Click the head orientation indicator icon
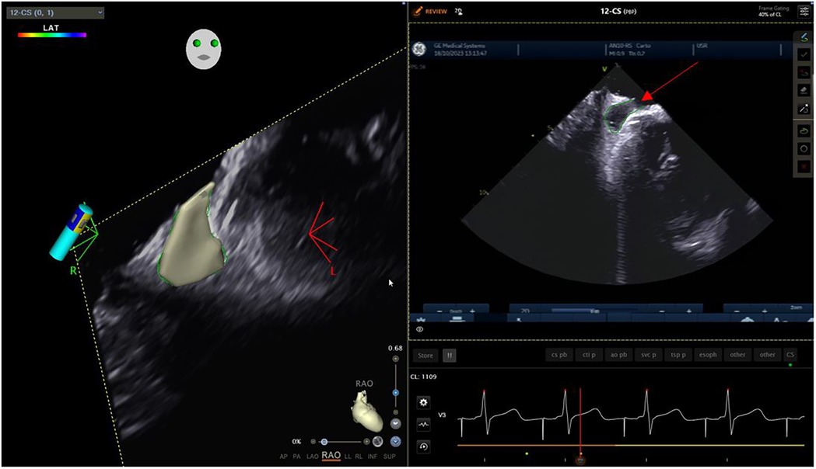This screenshot has width=816, height=469. click(x=204, y=49)
